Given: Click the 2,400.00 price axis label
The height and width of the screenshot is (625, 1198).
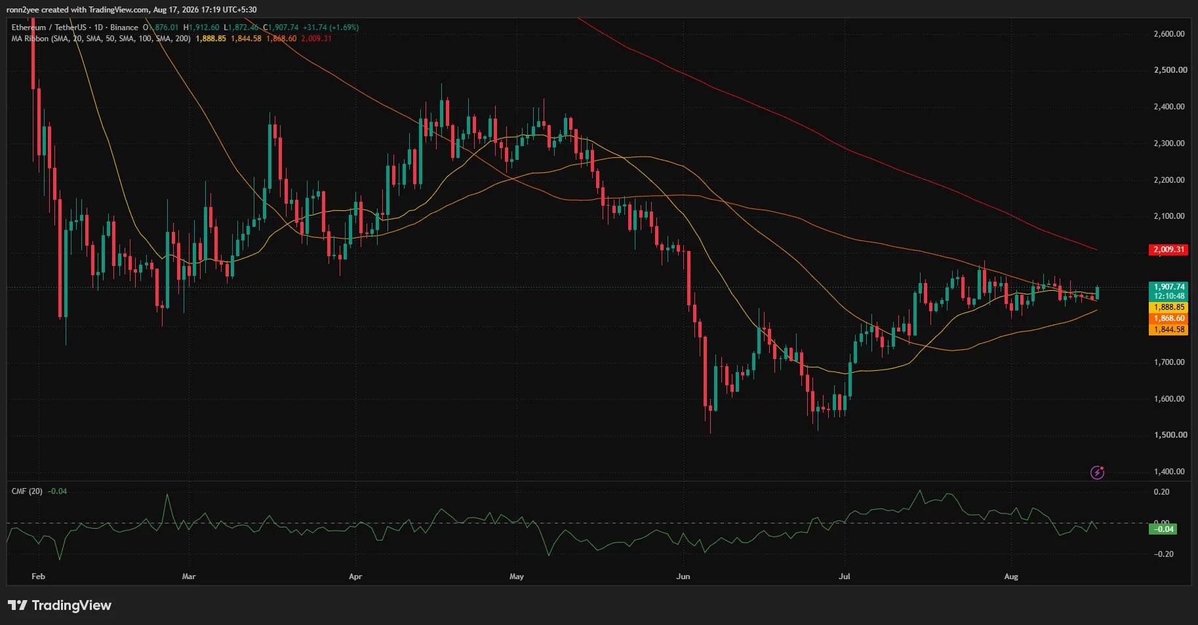Looking at the screenshot, I should [x=1169, y=107].
